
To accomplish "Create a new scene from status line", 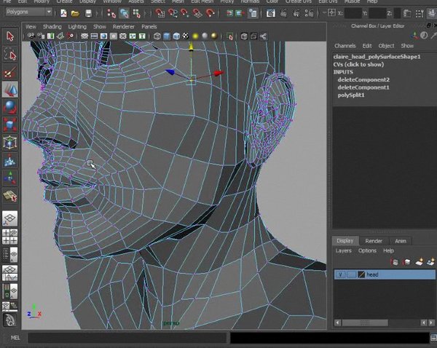I will 64,13.
